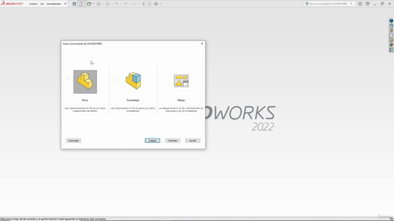Open Appearances color ball task pane tab
This screenshot has height=221, width=394.
pos(392,45)
